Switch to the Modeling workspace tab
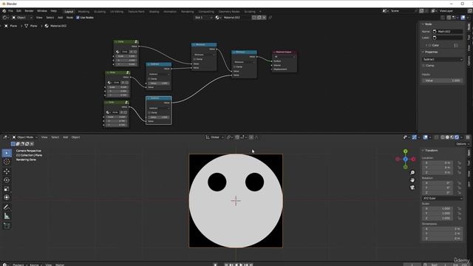The height and width of the screenshot is (266, 473). click(x=84, y=12)
